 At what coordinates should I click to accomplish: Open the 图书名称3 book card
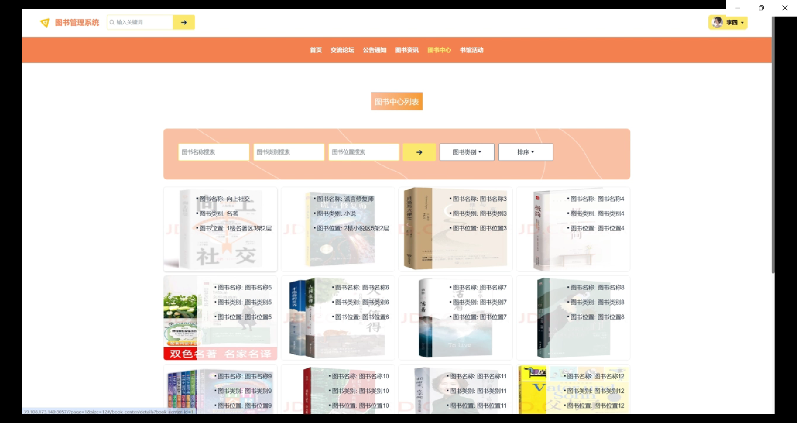point(456,229)
